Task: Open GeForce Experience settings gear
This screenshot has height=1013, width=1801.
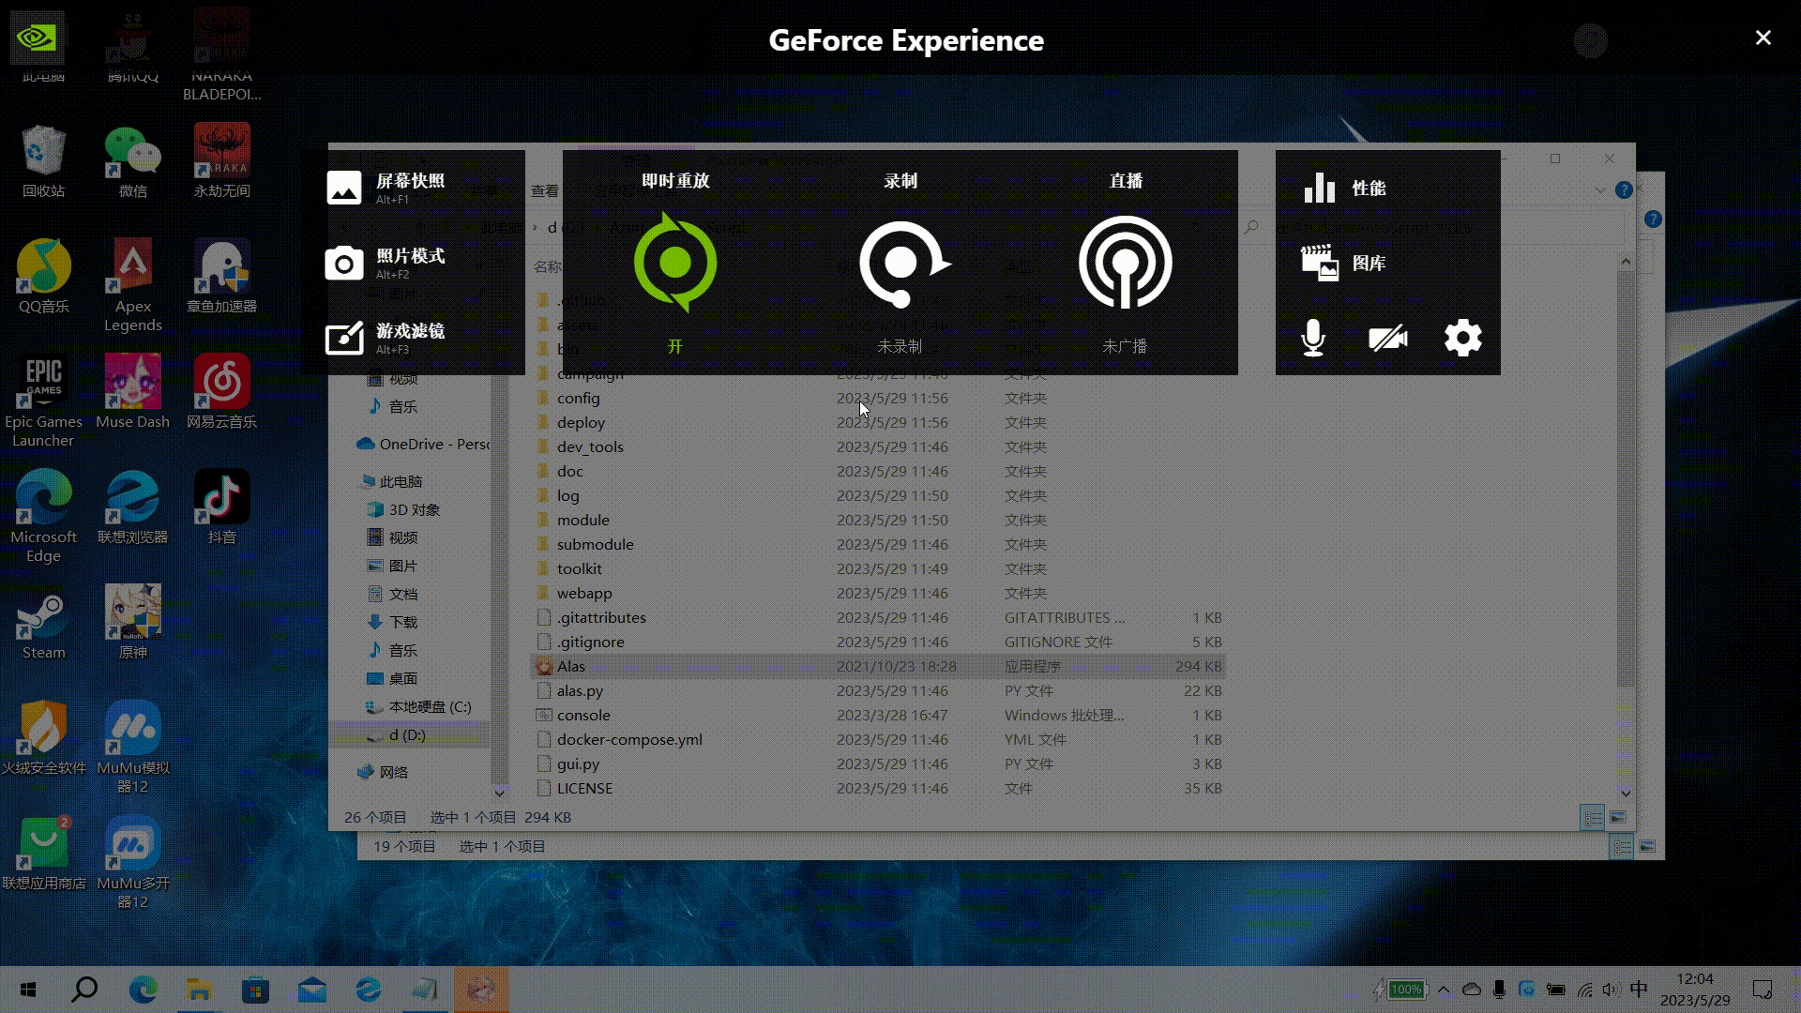Action: point(1463,338)
